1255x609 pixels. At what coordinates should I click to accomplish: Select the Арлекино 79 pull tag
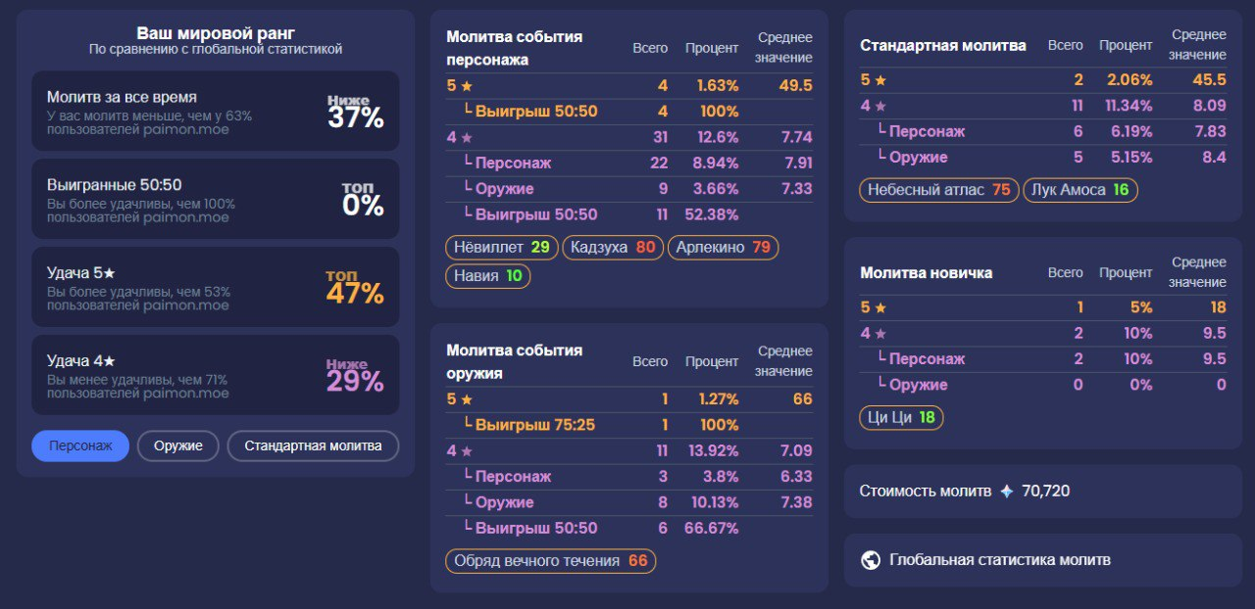point(723,248)
